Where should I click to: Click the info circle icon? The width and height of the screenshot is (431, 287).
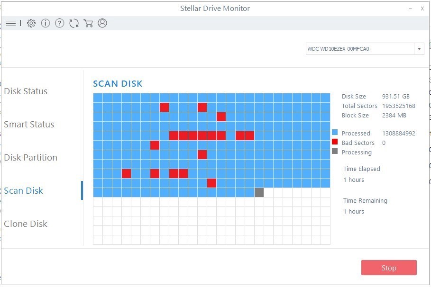(46, 23)
